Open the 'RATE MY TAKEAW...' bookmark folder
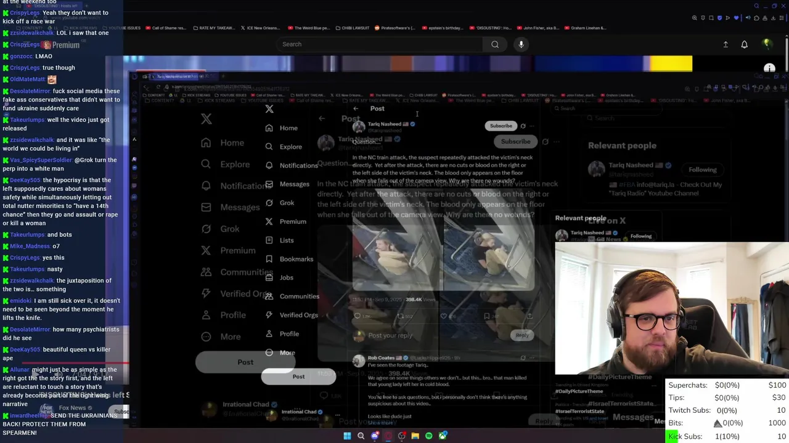The width and height of the screenshot is (789, 443). tap(216, 28)
